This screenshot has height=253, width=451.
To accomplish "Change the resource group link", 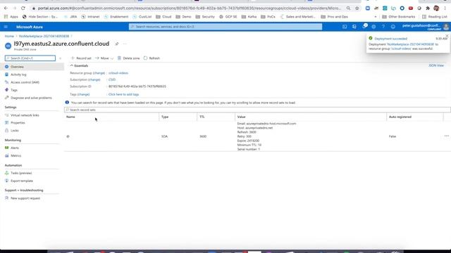I will [99, 73].
